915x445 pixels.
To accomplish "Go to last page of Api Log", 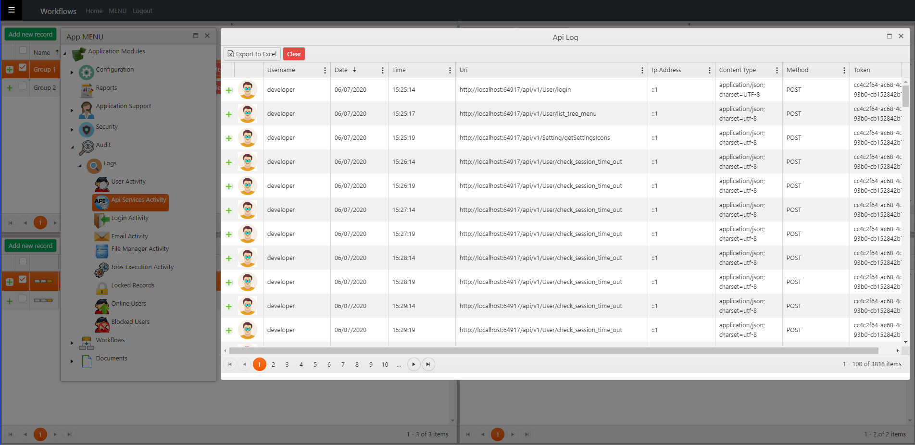I will point(428,364).
